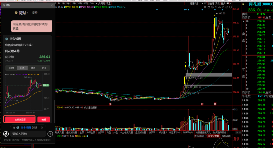This screenshot has height=148, width=273.
Task: Open the 问财 title dropdown arrow
Action: [x=27, y=13]
